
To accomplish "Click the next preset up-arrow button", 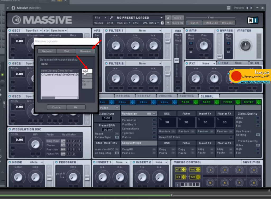I will coord(168,18).
